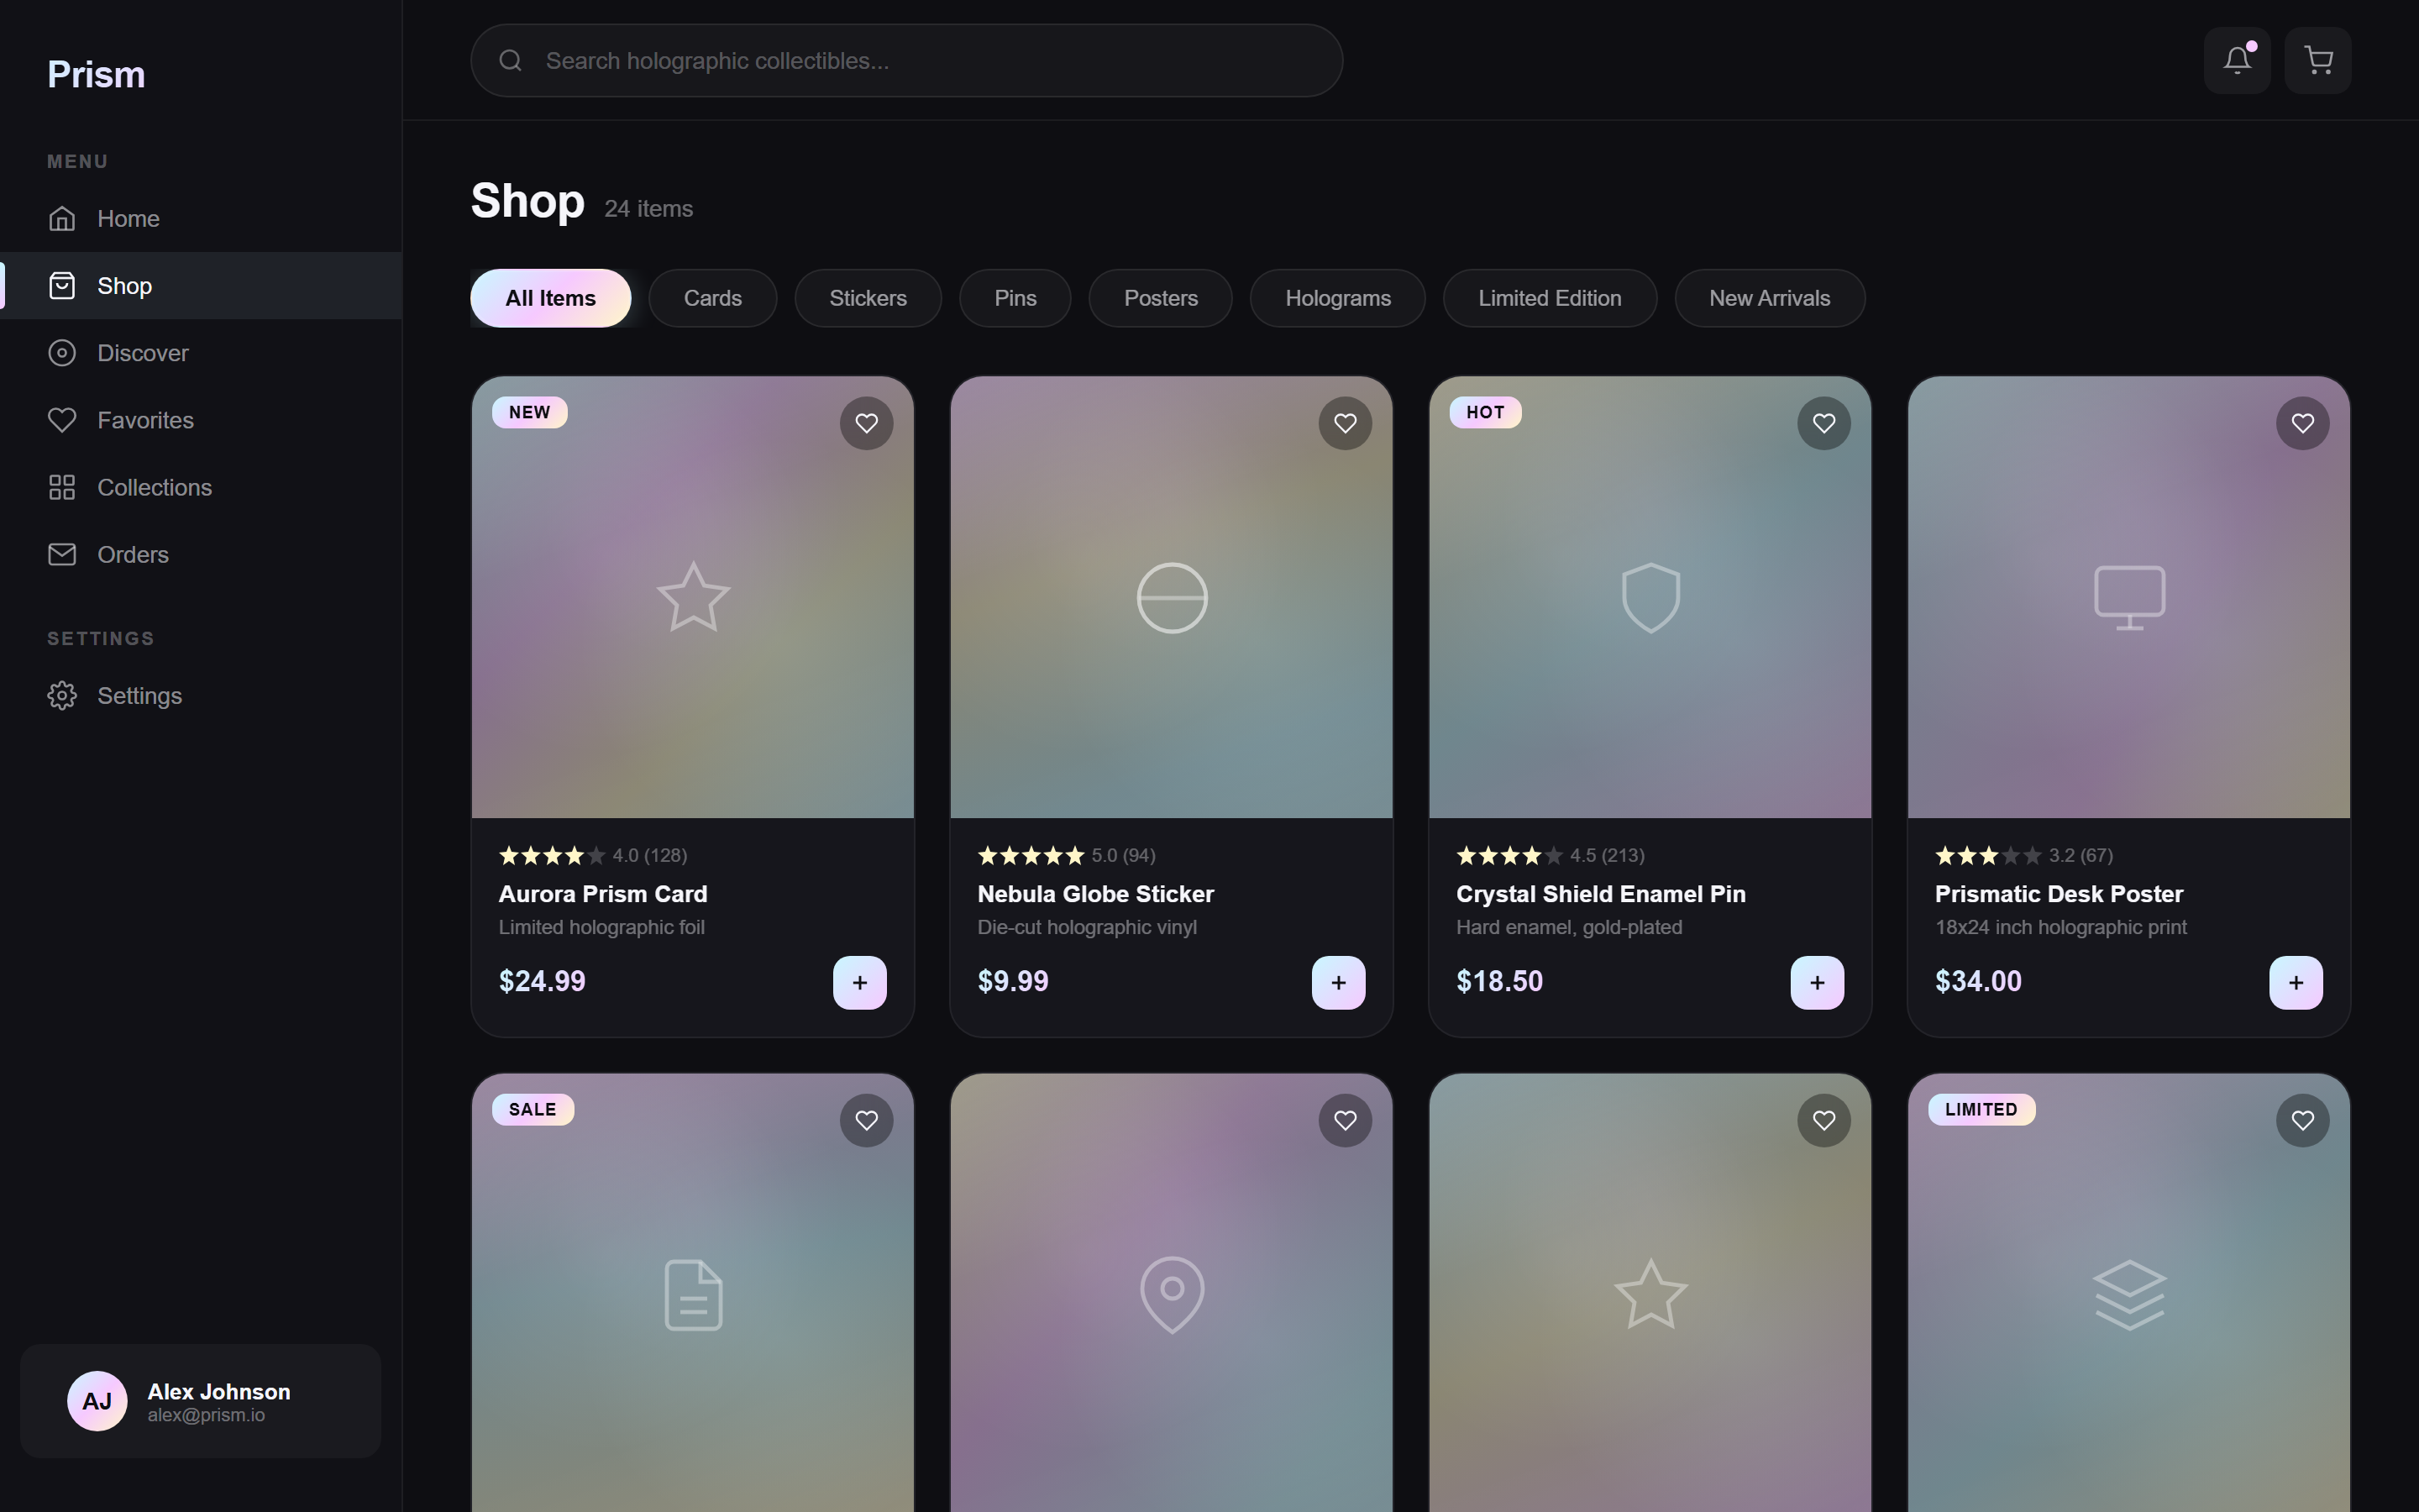The image size is (2419, 1512).
Task: Click the Collections grid icon
Action: pos(62,487)
